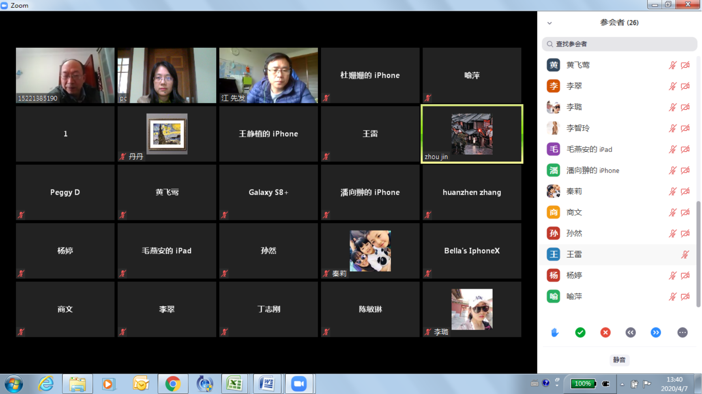Click the go faster forward icon
Screen dimensions: 702x394
pyautogui.click(x=655, y=332)
